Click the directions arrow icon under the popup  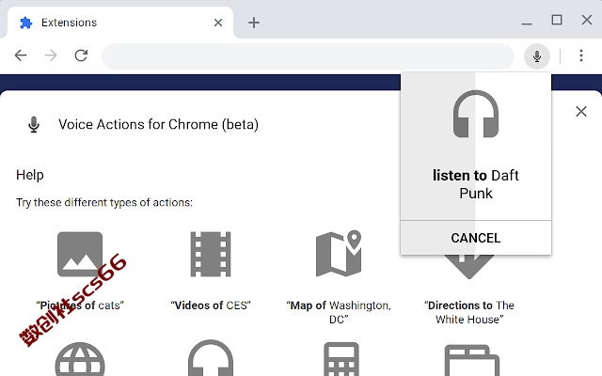pos(468,266)
